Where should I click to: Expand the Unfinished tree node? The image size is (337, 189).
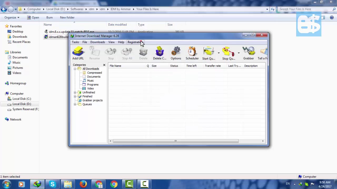coord(75,92)
